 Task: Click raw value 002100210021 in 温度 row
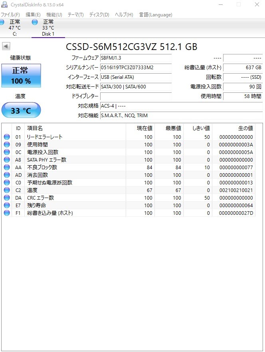pos(236,190)
